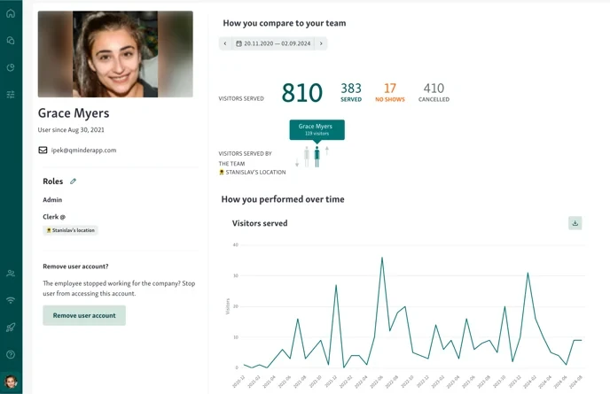
Task: Open the chat bubbles icon in sidebar
Action: coord(11,41)
